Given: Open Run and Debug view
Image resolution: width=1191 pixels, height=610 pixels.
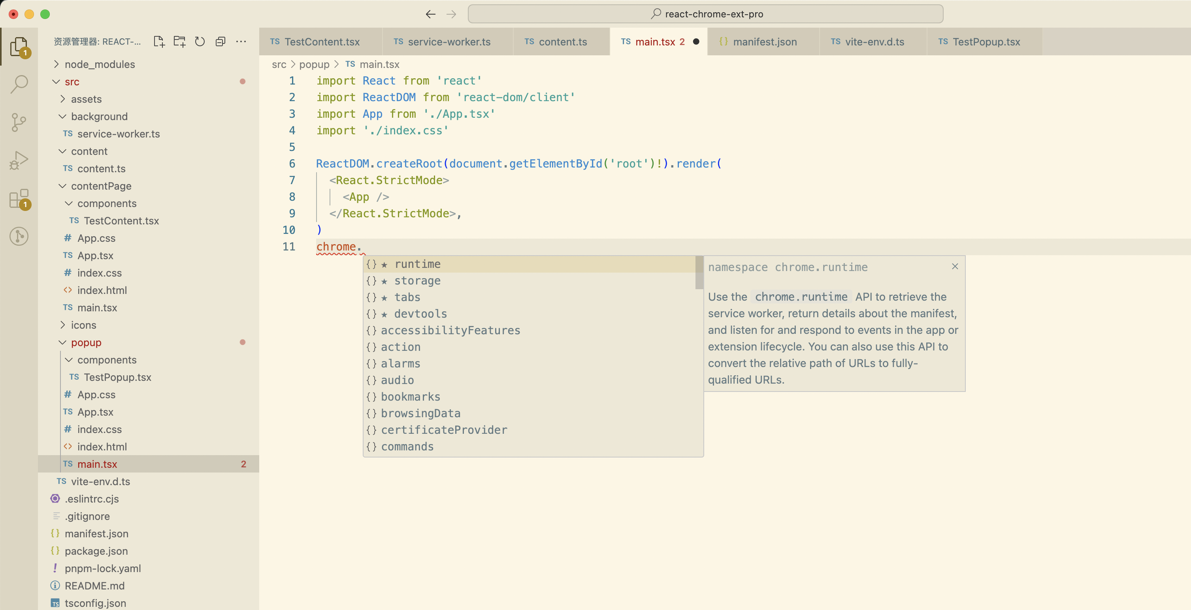Looking at the screenshot, I should 19,160.
